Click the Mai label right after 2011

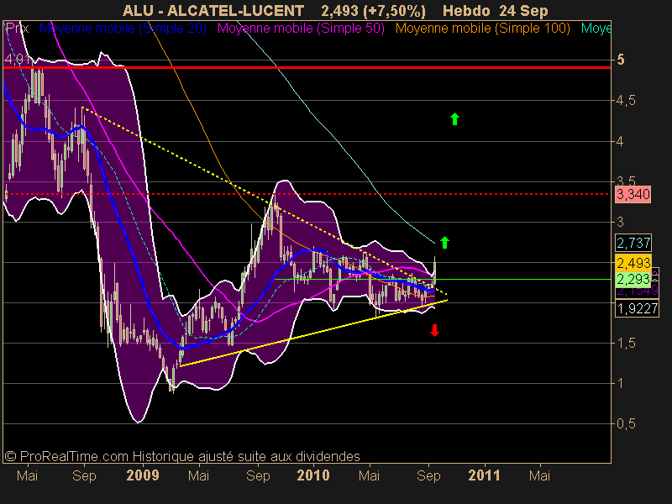click(539, 475)
